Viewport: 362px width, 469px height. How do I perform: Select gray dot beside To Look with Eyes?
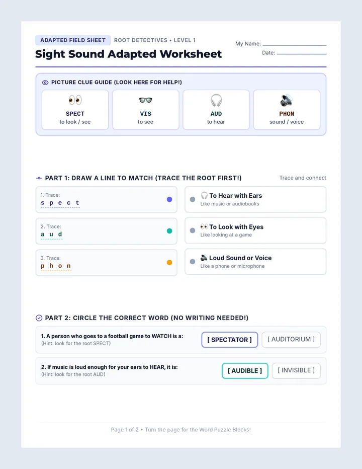[193, 230]
